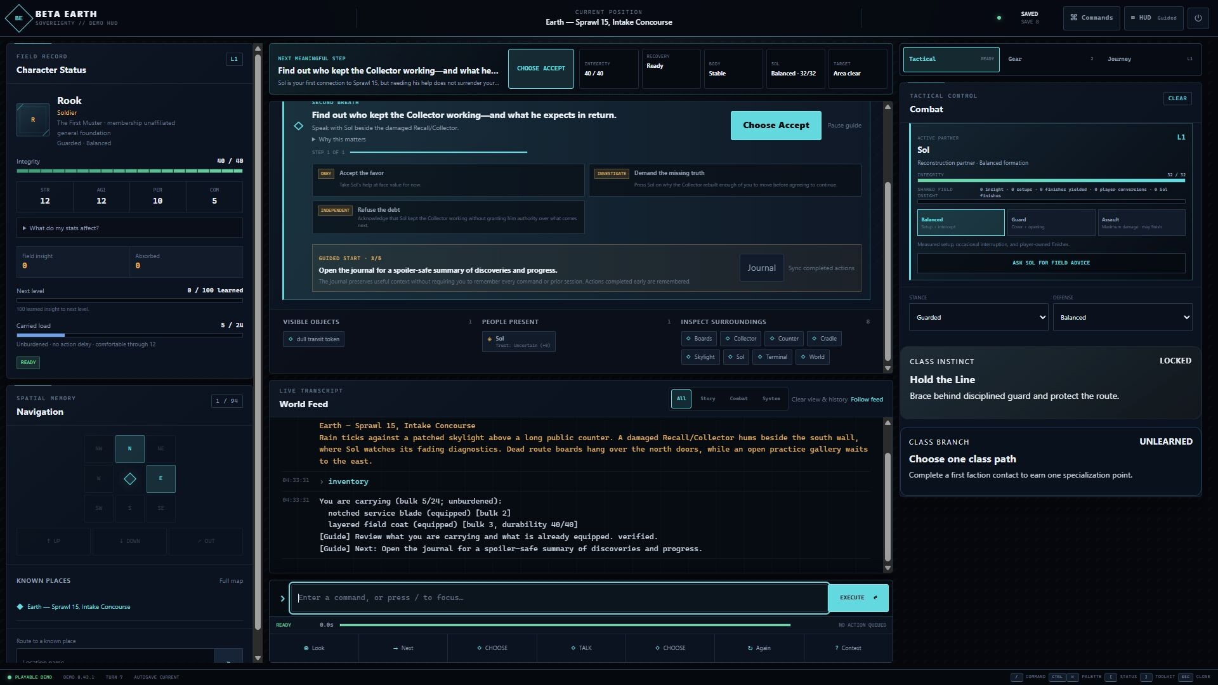The image size is (1218, 685).
Task: Filter World Feed by Combat
Action: point(738,399)
